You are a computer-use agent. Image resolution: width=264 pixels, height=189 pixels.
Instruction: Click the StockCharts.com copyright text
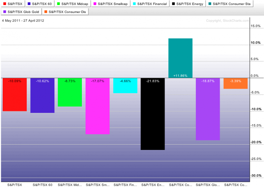pos(227,21)
